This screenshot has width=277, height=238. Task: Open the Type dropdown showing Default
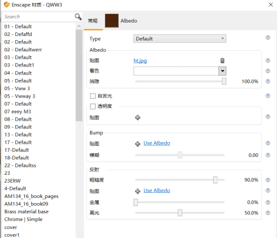pos(180,38)
